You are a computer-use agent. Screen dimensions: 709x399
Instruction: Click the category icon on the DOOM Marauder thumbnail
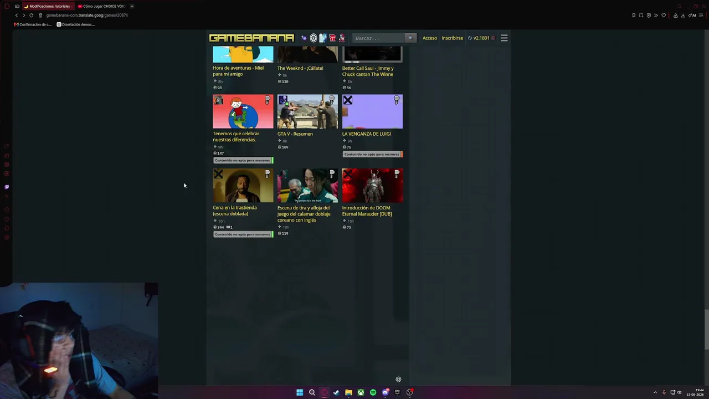pyautogui.click(x=397, y=174)
